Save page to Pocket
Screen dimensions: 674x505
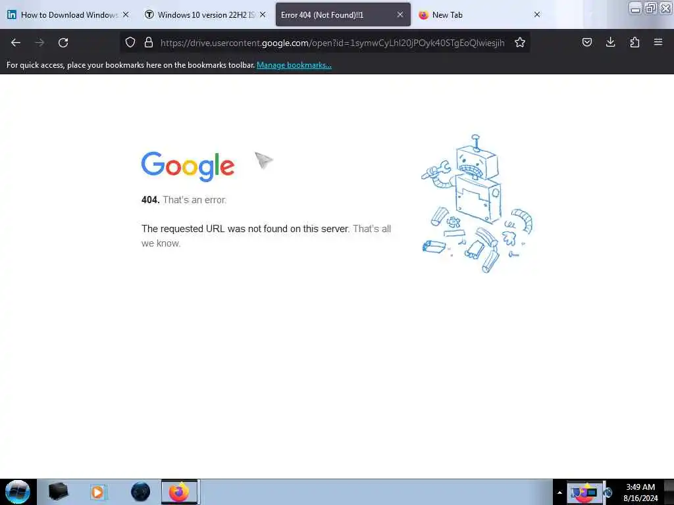[x=587, y=42]
